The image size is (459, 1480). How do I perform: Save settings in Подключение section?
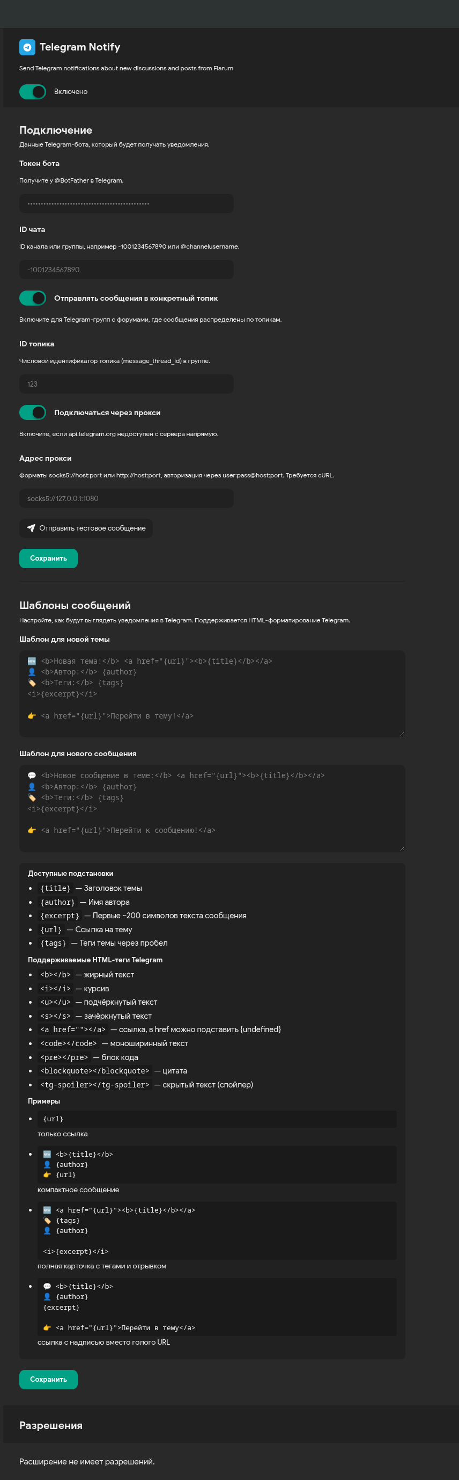tap(48, 558)
